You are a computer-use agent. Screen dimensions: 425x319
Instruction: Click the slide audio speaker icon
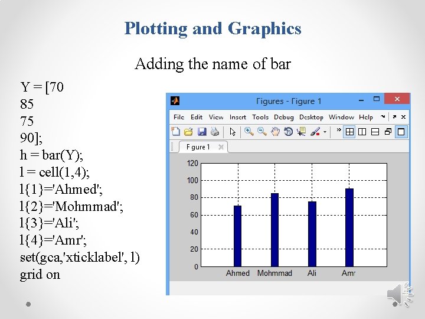(400, 295)
